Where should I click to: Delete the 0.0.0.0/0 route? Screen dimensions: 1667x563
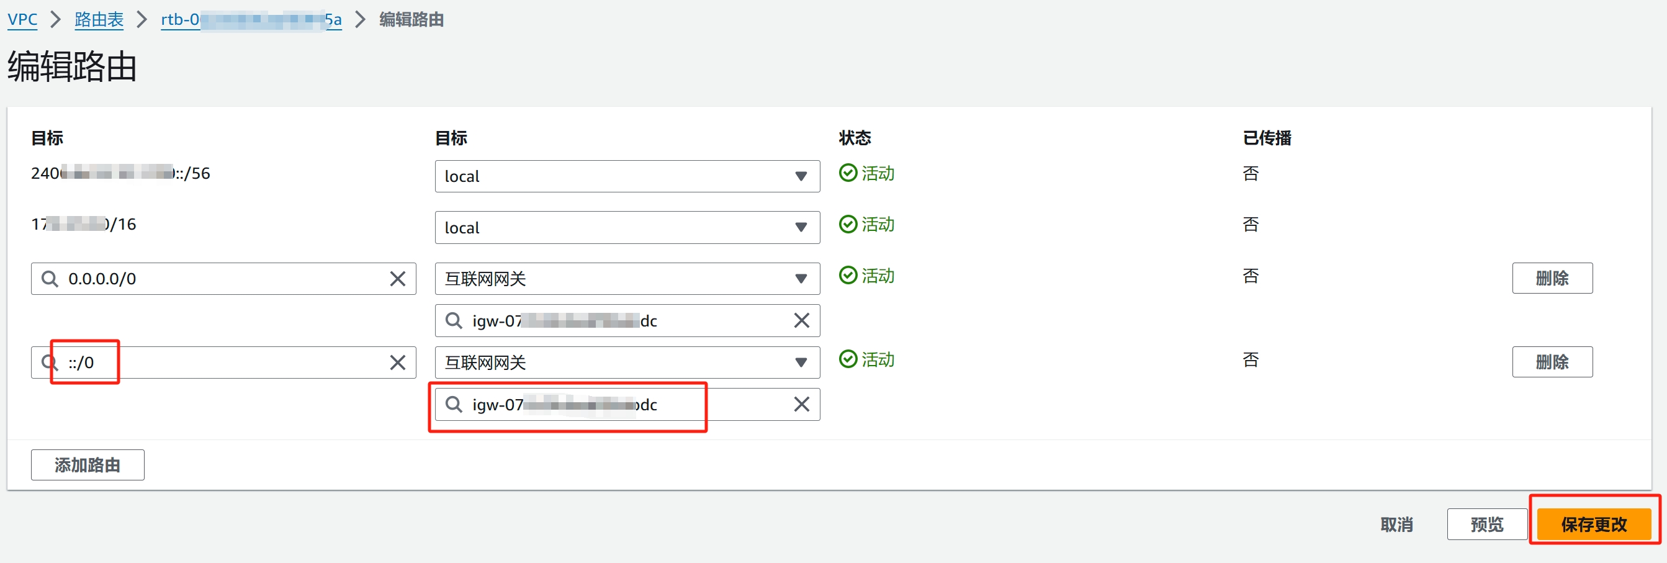tap(1551, 278)
